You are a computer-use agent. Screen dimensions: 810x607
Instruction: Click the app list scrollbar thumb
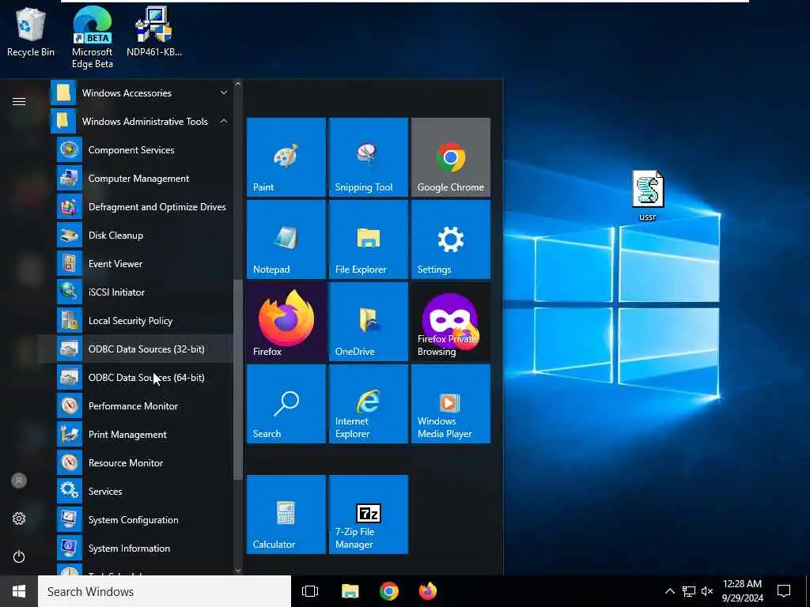237,380
